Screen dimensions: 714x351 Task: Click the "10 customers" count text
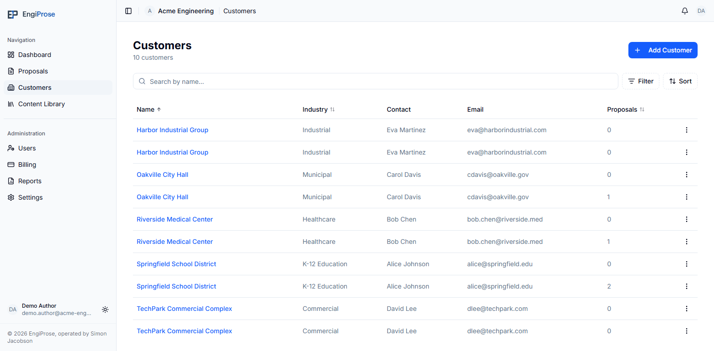[153, 58]
